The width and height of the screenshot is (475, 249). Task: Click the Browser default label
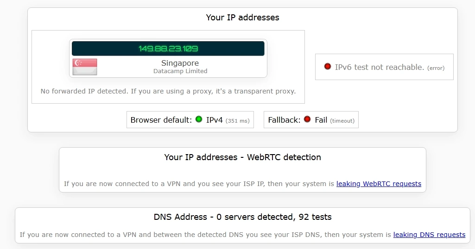click(161, 120)
